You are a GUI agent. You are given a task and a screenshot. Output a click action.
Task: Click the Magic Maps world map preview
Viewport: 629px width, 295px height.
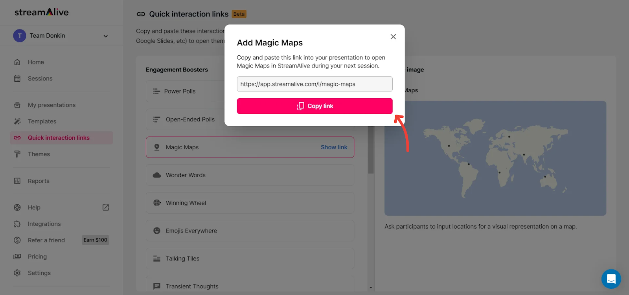tap(495, 158)
